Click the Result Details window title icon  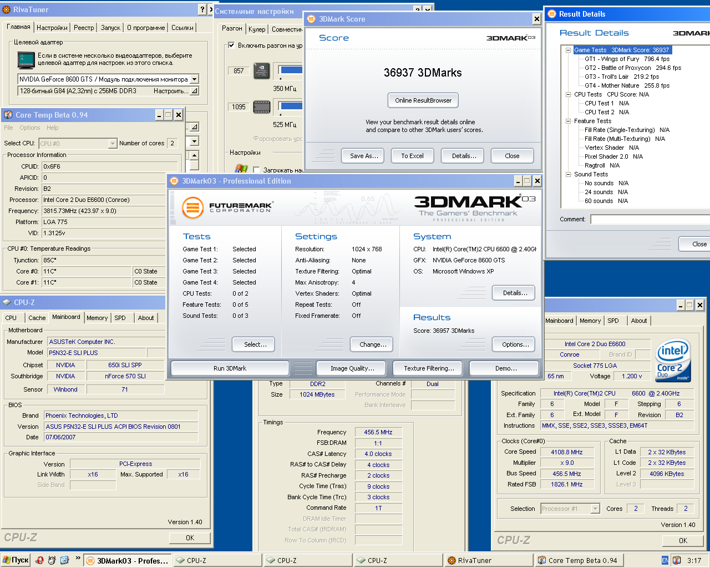(x=552, y=14)
